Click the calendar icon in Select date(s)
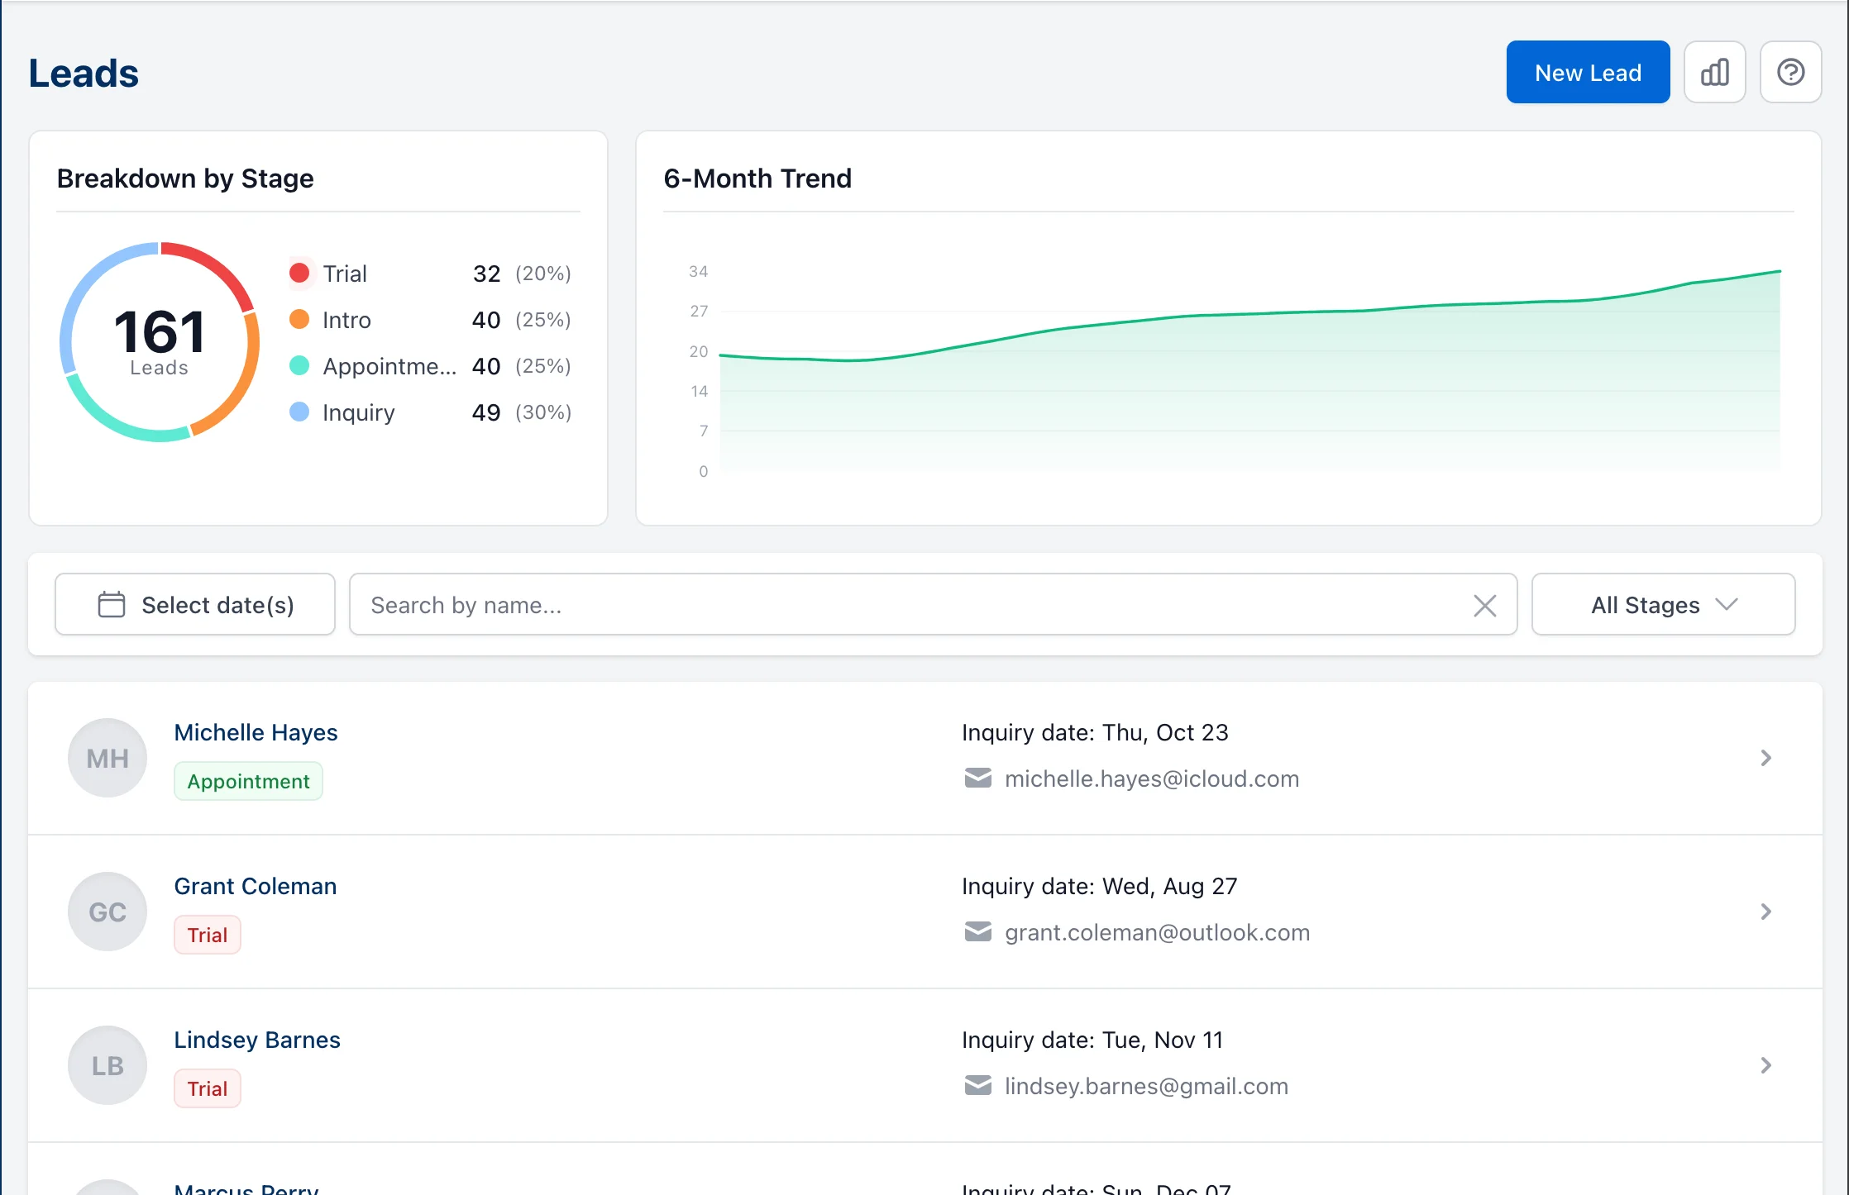This screenshot has height=1195, width=1849. point(112,604)
